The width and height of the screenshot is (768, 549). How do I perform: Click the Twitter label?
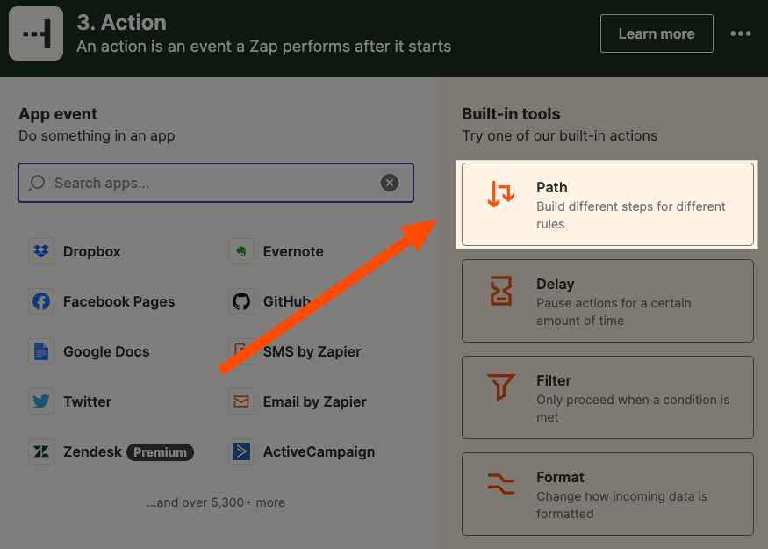87,401
